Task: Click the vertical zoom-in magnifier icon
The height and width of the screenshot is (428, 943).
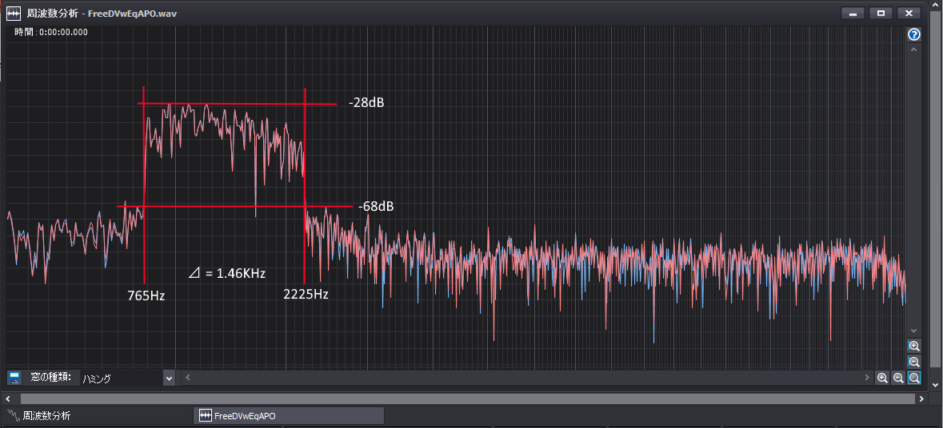Action: 913,346
